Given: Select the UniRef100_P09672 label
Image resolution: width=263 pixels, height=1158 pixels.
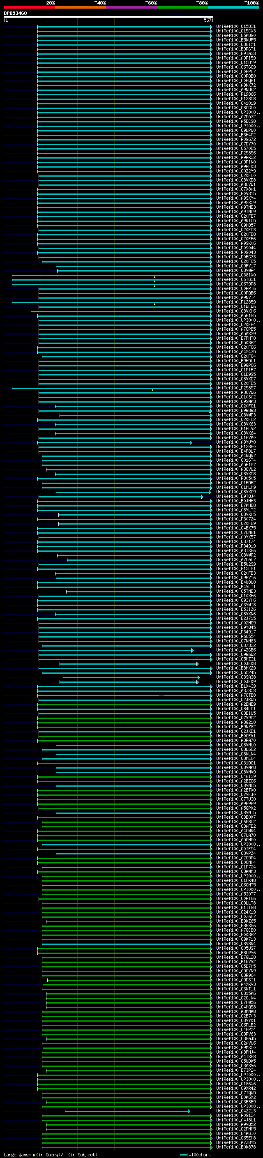Looking at the screenshot, I should [x=235, y=139].
